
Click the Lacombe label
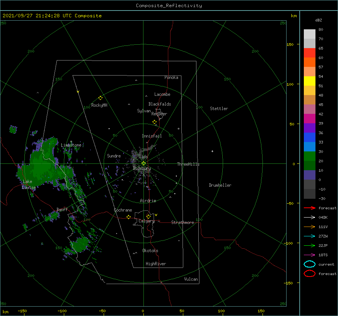(x=162, y=94)
